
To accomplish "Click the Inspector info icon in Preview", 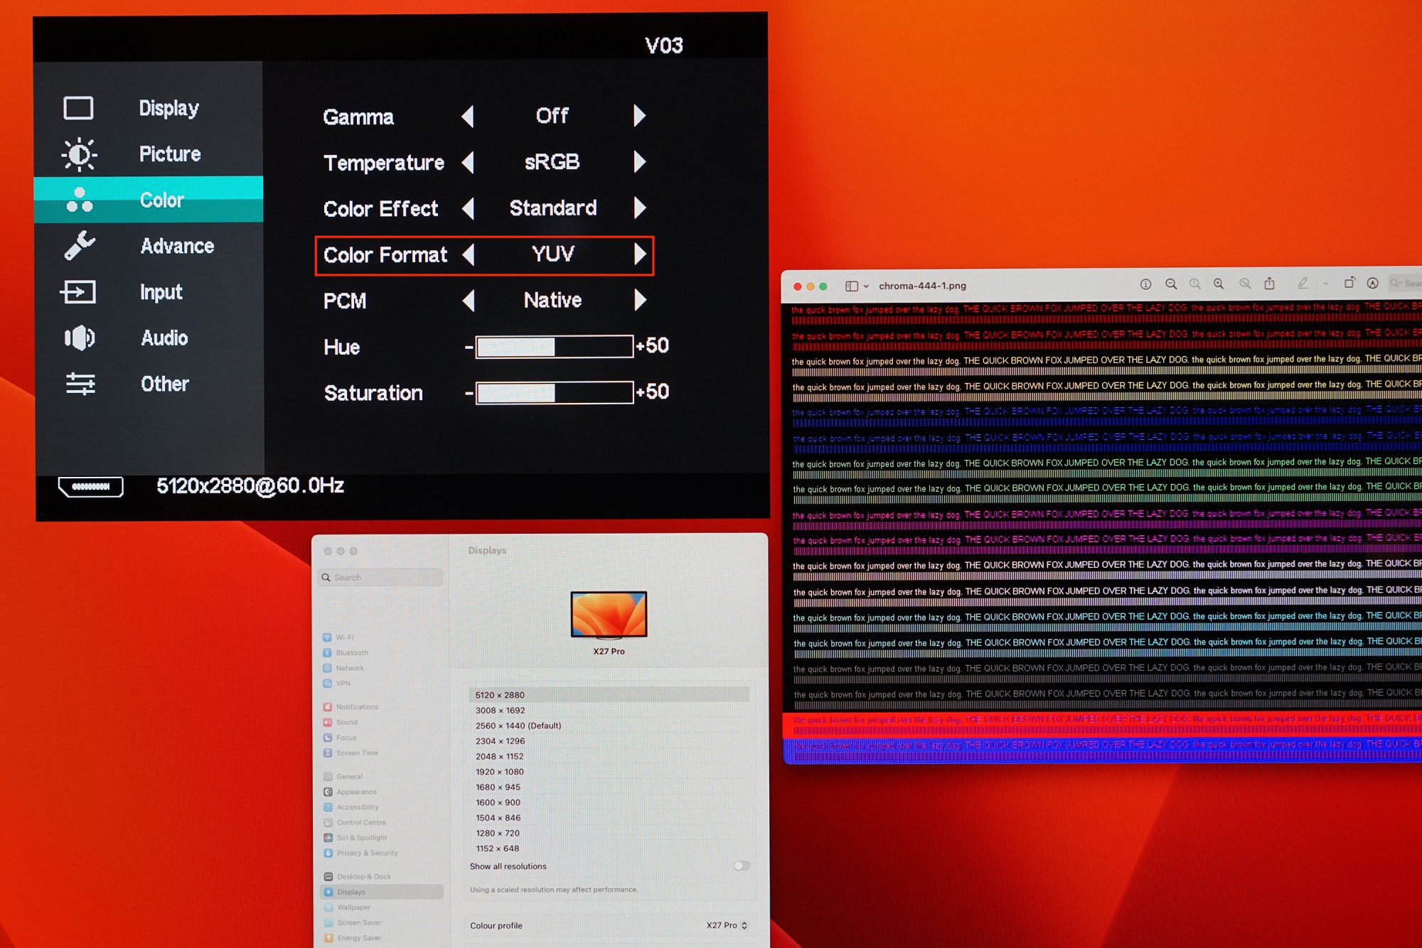I will (1145, 284).
